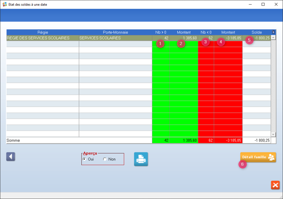Screen dimensions: 283x199
Task: Open the Détail famille view
Action: [258, 157]
